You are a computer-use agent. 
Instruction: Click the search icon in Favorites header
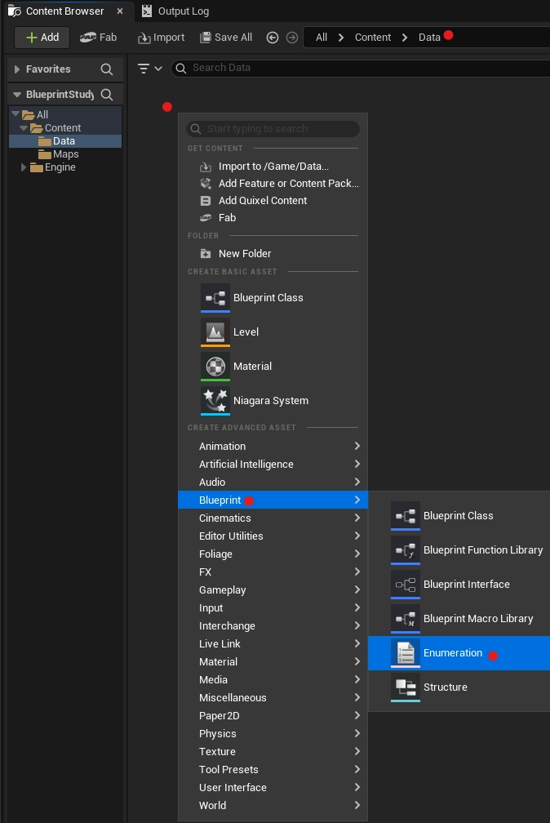pos(107,69)
